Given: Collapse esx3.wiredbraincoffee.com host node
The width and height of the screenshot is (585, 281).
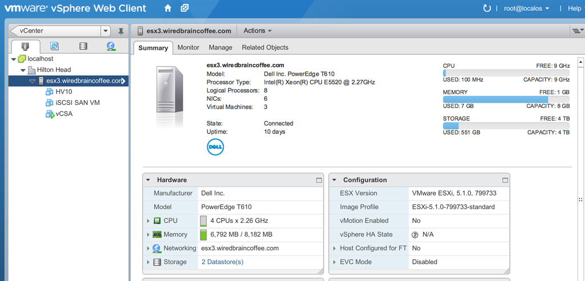Looking at the screenshot, I should click(32, 81).
